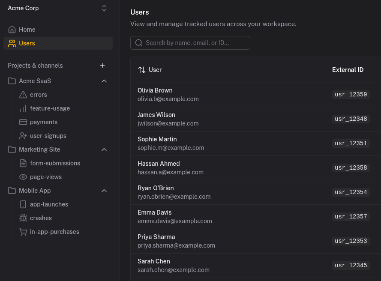Screen dimensions: 381x281
Task: Select Users in the sidebar
Action: coord(27,43)
